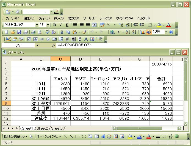Switch to Sheet2 tab

click(42, 128)
